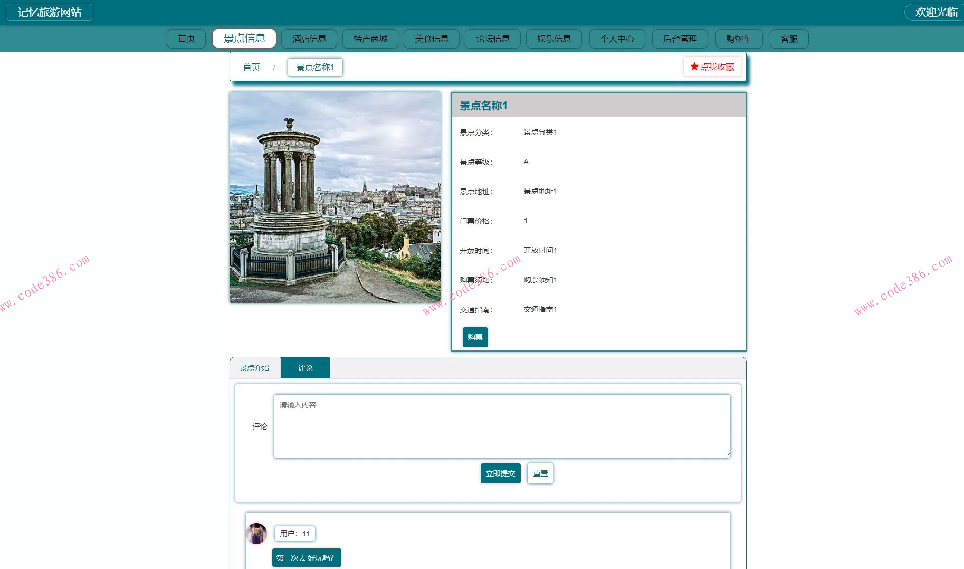Go to 酒店信息 in the navigation bar
This screenshot has height=569, width=964.
pyautogui.click(x=309, y=39)
